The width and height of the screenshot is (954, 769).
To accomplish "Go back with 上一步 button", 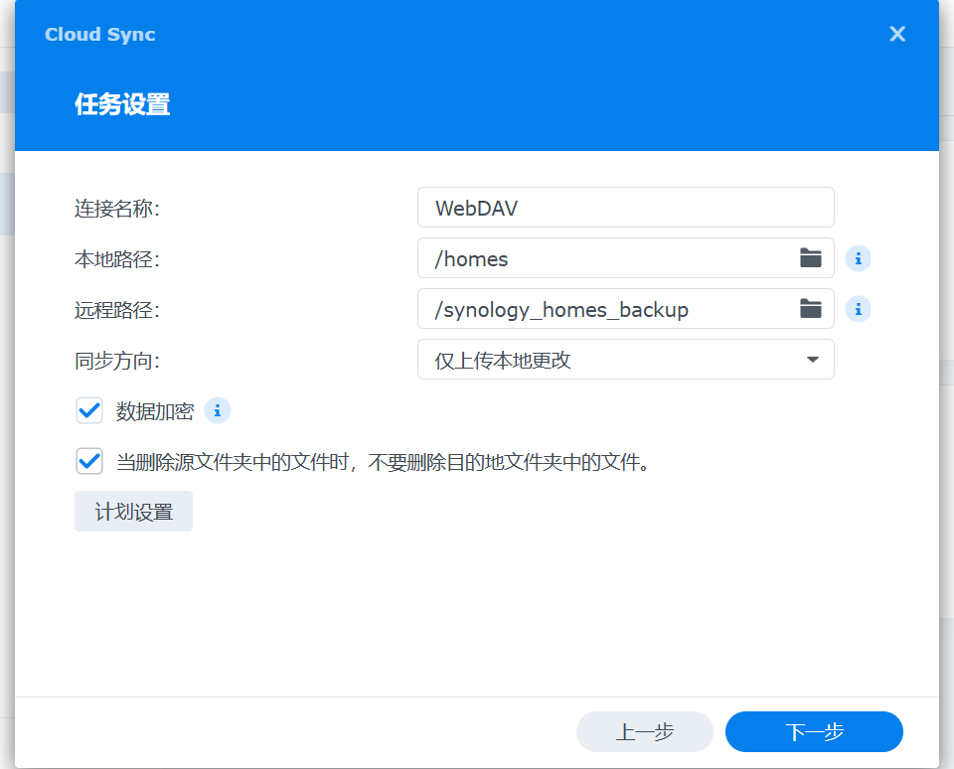I will point(644,732).
